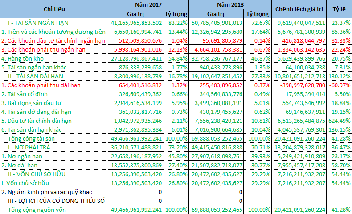Click the 'Tài sản cố định' row label

click(x=25, y=94)
